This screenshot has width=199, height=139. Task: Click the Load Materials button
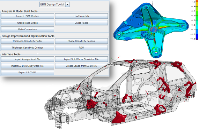point(81,16)
